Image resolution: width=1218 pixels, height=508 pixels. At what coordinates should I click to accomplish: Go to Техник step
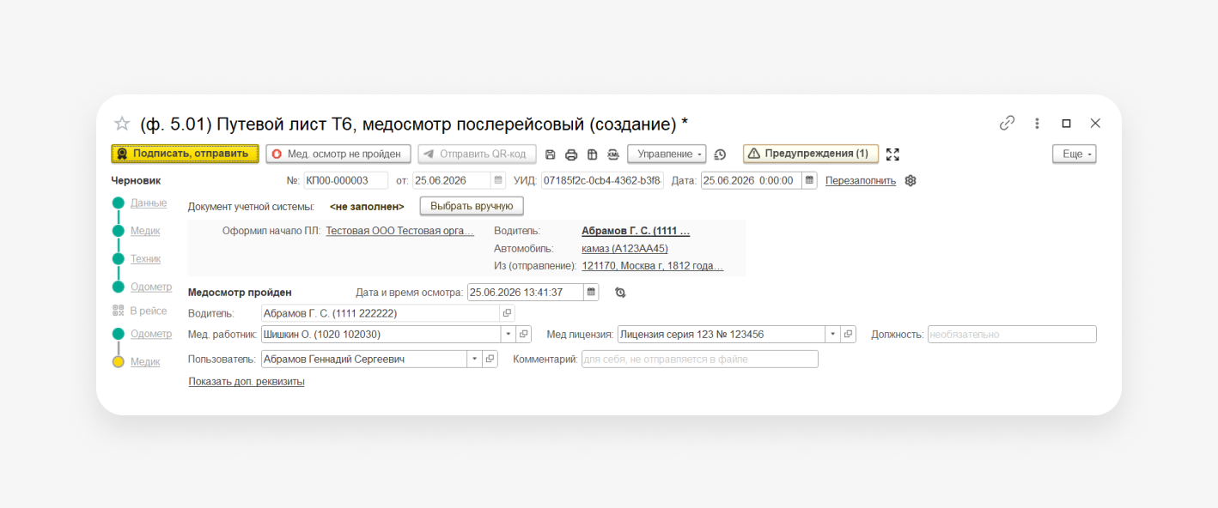click(x=146, y=259)
